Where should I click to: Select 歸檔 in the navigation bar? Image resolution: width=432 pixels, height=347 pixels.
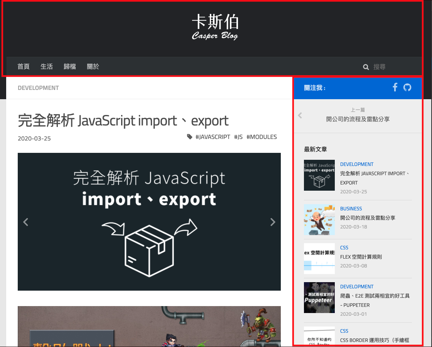pyautogui.click(x=70, y=66)
